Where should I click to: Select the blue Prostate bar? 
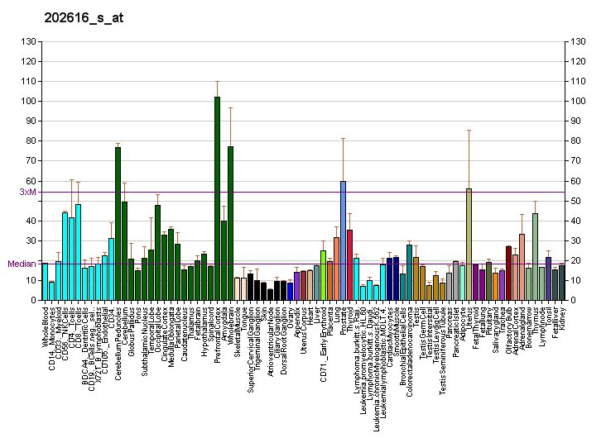[343, 240]
